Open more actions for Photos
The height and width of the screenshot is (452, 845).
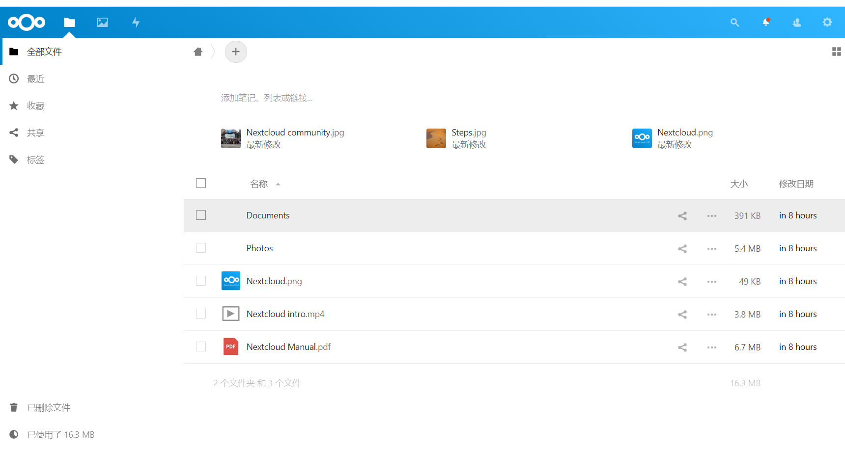click(712, 248)
